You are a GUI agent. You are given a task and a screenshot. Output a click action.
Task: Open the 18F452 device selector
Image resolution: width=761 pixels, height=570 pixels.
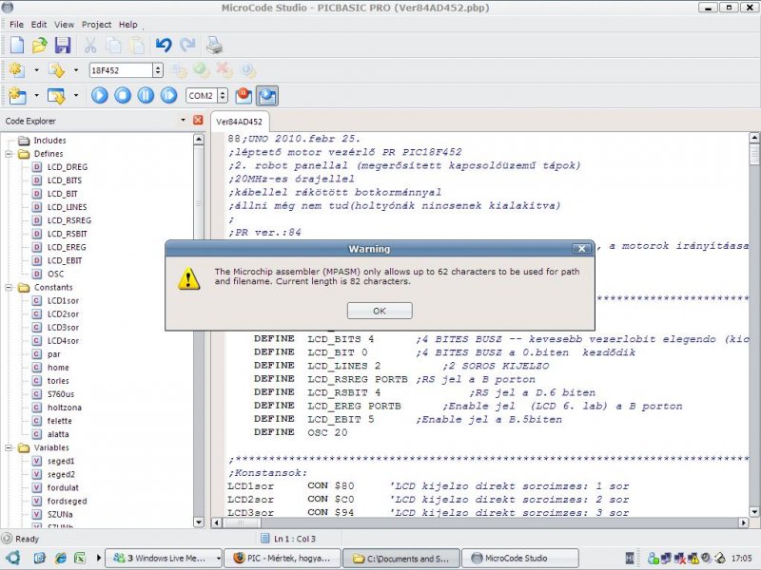158,70
